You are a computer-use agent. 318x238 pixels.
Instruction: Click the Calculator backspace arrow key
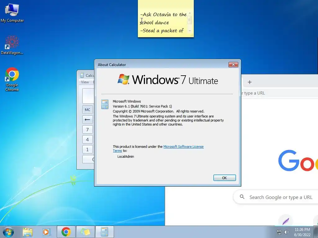click(x=87, y=120)
